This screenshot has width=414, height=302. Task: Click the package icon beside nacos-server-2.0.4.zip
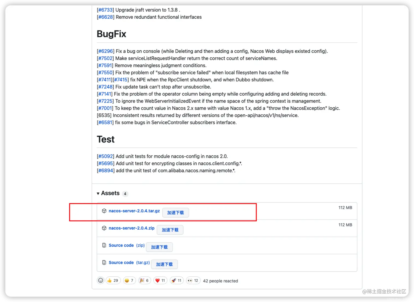pos(104,228)
